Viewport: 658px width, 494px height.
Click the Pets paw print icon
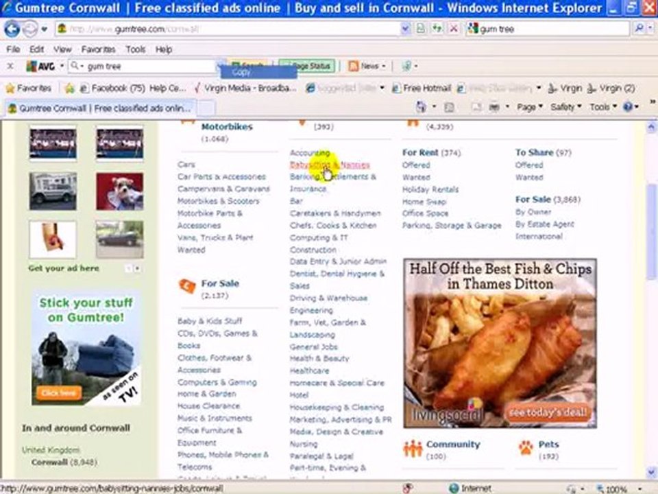tap(526, 448)
